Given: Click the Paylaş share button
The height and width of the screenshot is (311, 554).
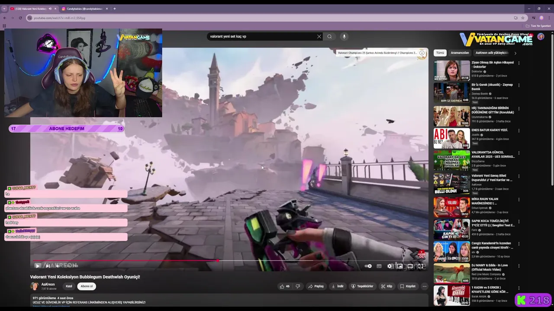Looking at the screenshot, I should (316, 286).
